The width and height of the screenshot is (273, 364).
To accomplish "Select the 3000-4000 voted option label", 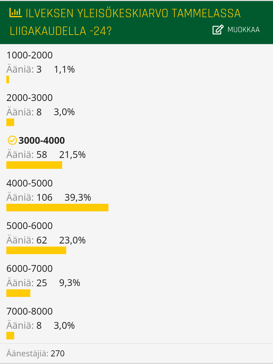I will 42,140.
